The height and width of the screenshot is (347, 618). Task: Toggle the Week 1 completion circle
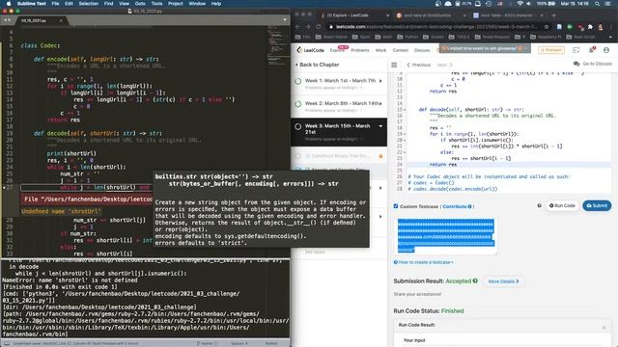(298, 81)
